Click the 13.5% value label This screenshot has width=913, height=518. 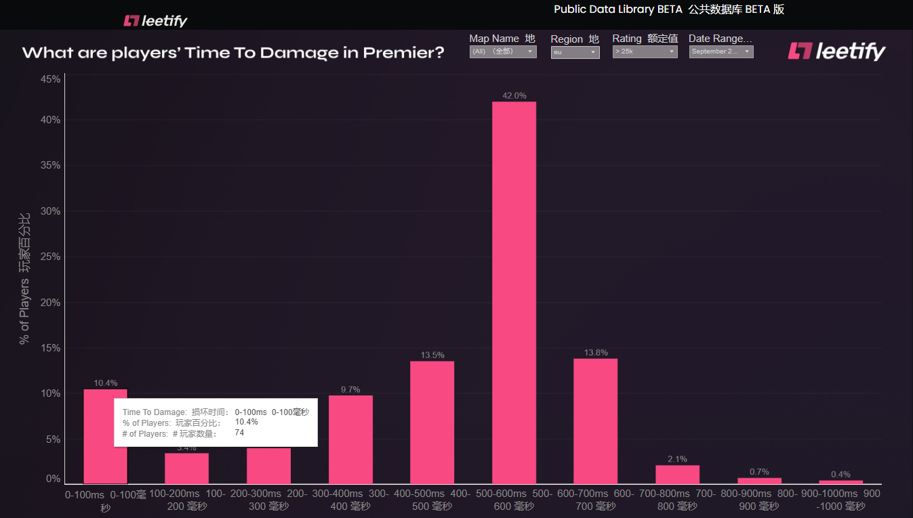tap(432, 355)
